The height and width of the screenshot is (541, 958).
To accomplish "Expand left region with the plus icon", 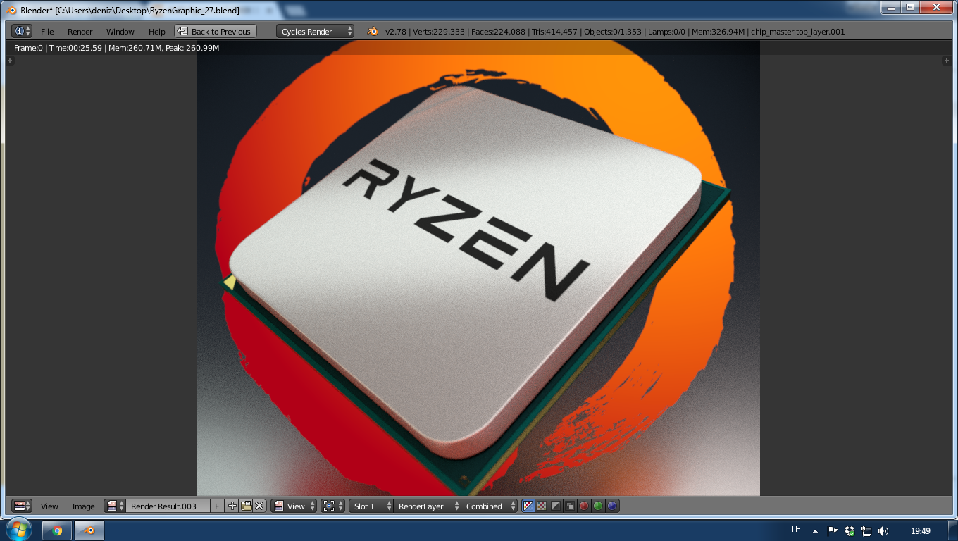I will coord(10,61).
